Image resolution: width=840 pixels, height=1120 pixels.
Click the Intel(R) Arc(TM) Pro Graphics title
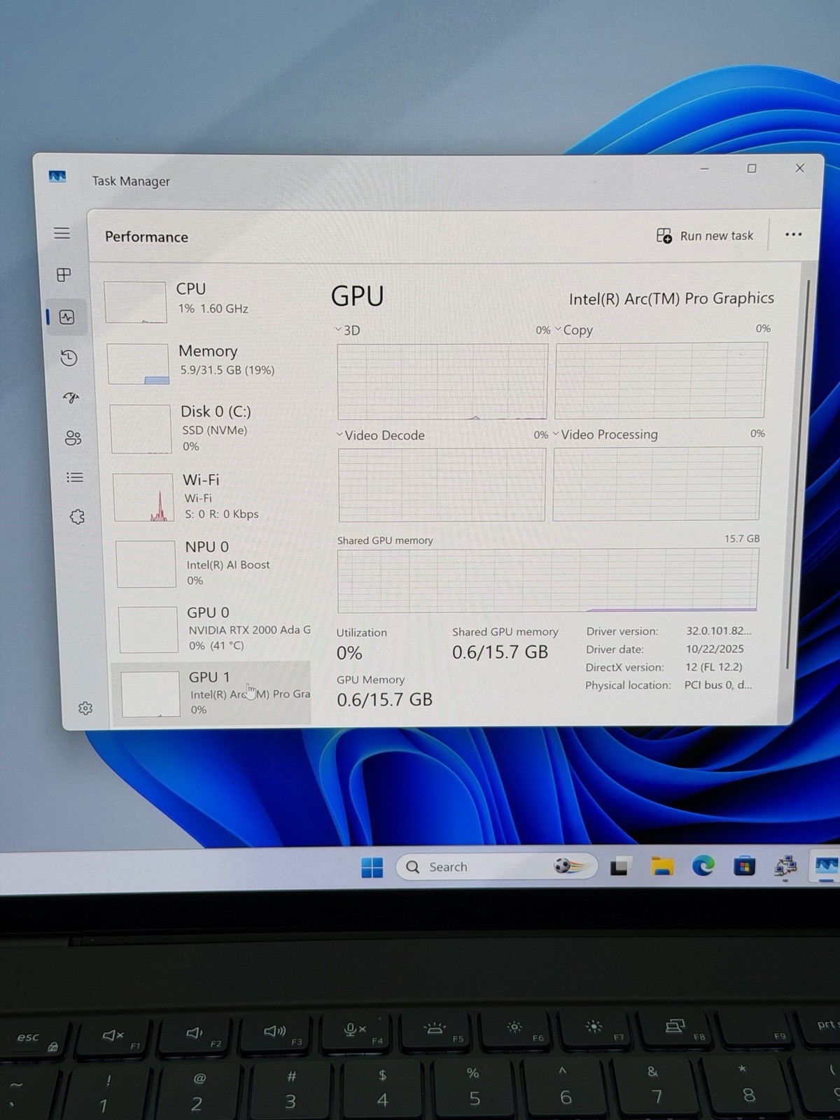tap(671, 299)
